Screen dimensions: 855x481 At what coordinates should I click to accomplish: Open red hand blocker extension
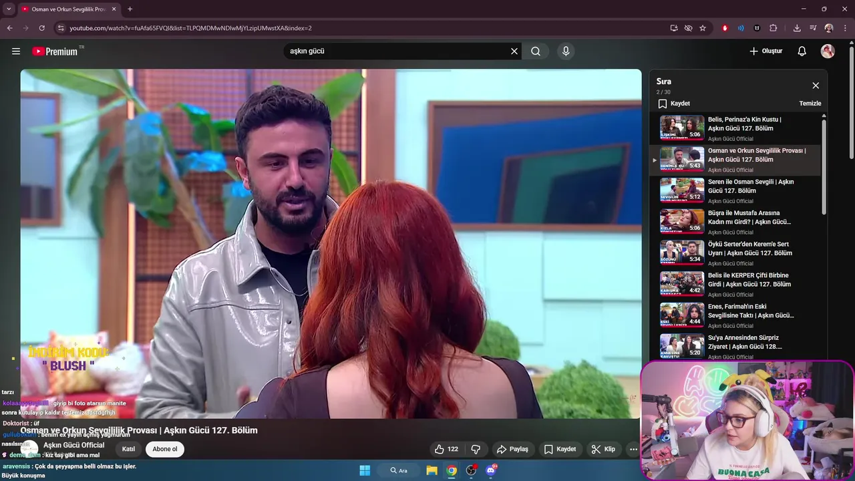coord(725,28)
